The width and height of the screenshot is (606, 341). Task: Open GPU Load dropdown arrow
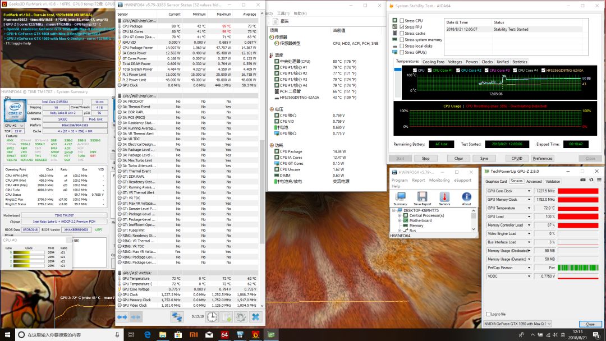pyautogui.click(x=529, y=216)
